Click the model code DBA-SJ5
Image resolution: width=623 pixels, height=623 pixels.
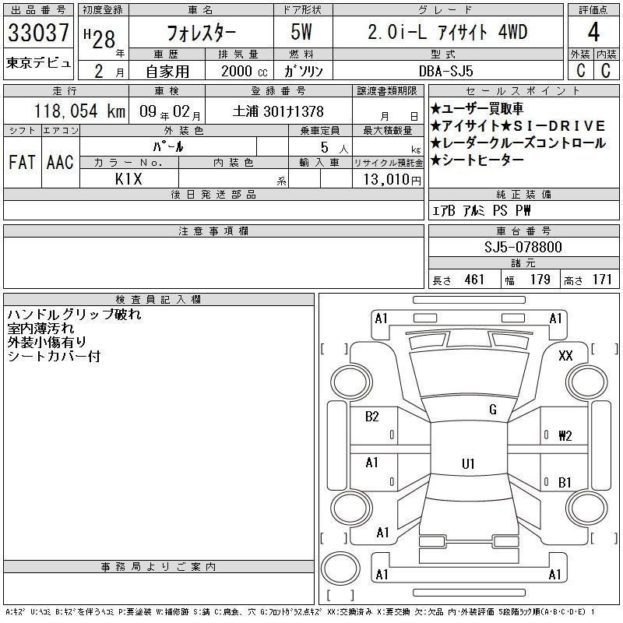[x=446, y=70]
